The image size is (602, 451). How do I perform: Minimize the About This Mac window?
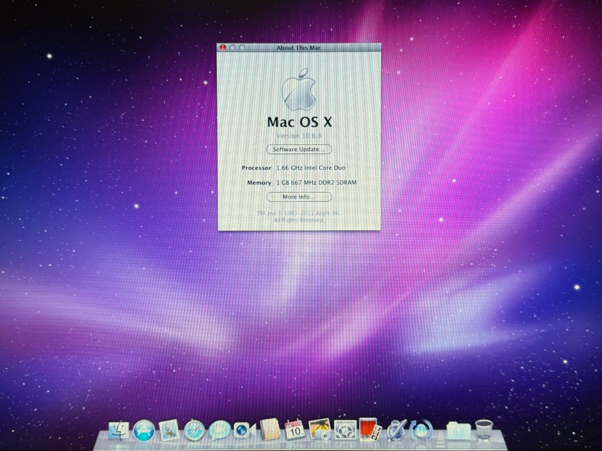click(232, 48)
